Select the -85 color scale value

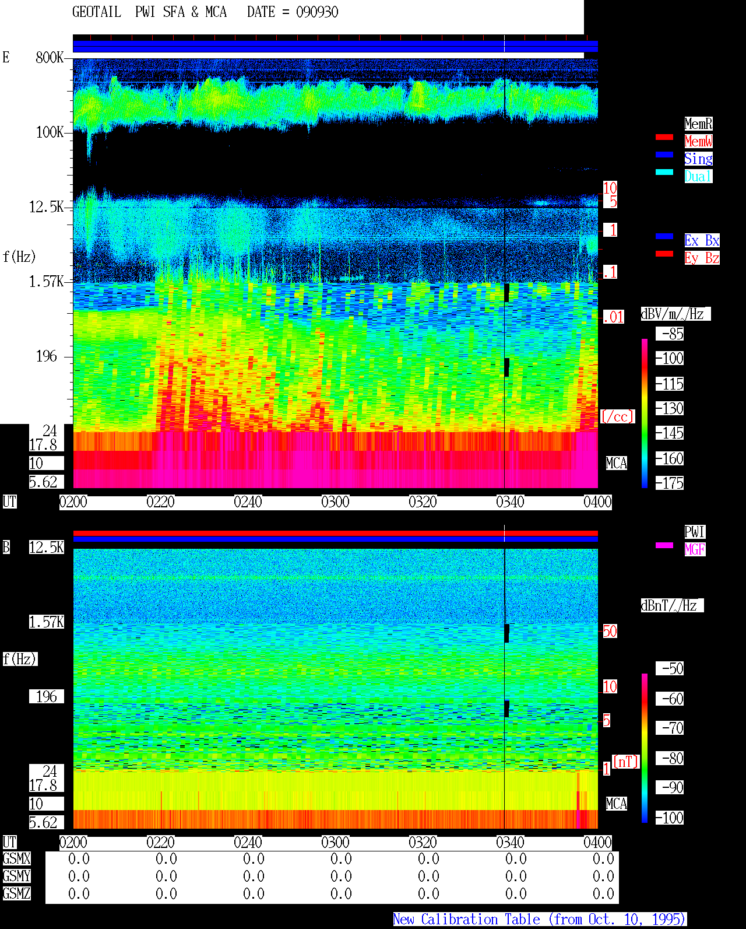[670, 334]
